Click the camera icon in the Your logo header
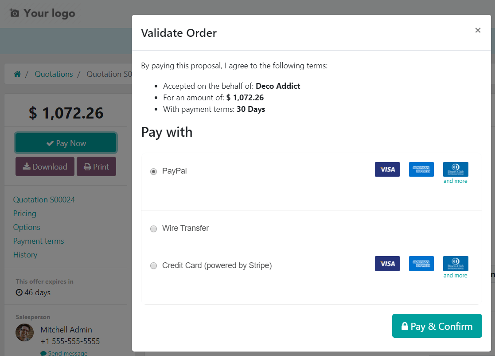This screenshot has width=495, height=356. (15, 13)
